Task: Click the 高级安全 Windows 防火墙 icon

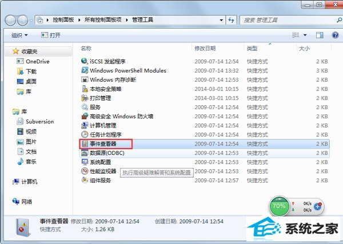Action: (85, 116)
